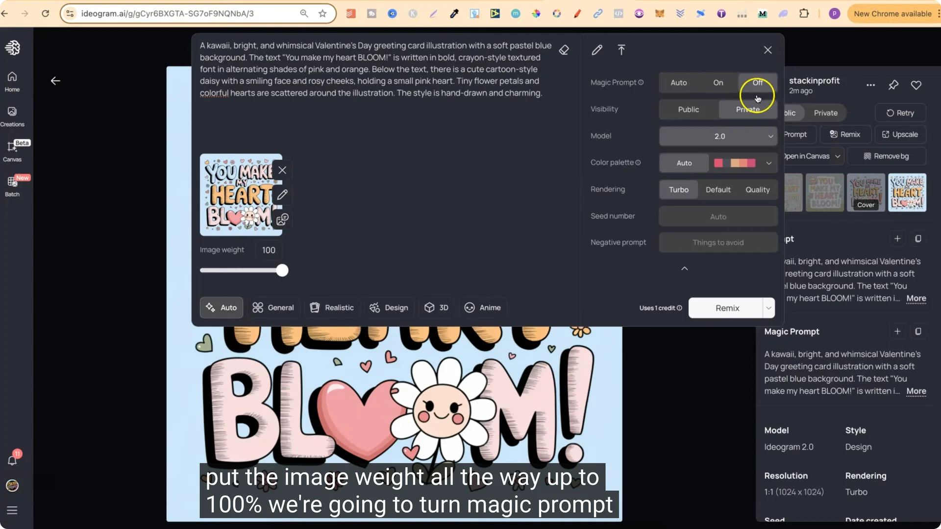The height and width of the screenshot is (529, 941).
Task: Click More to expand the prompt text
Action: coord(916,299)
